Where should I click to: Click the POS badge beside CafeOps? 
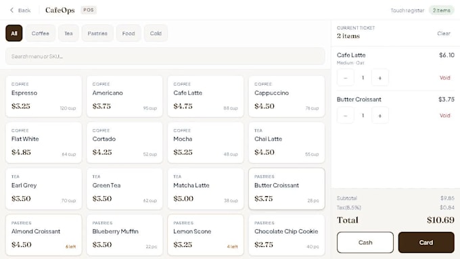point(89,10)
